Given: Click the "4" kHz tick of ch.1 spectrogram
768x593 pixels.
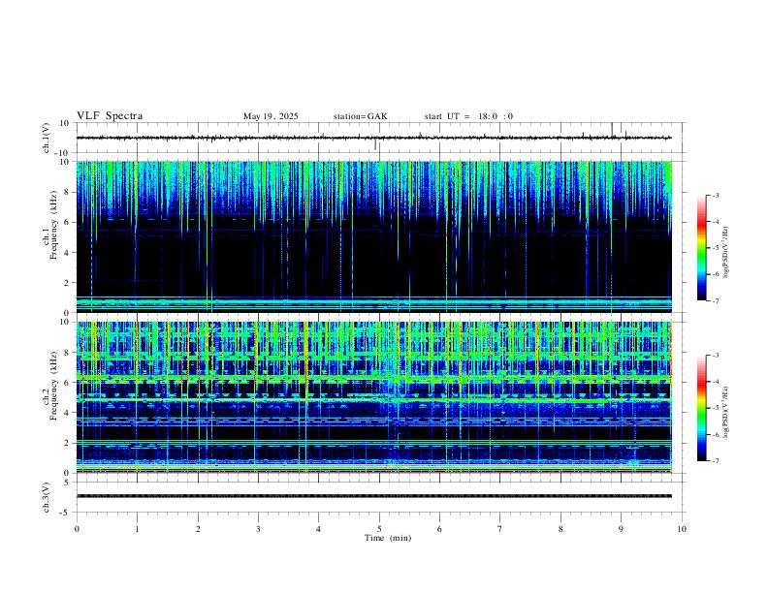Looking at the screenshot, I should [x=68, y=253].
